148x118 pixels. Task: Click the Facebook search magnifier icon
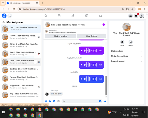coord(10,16)
